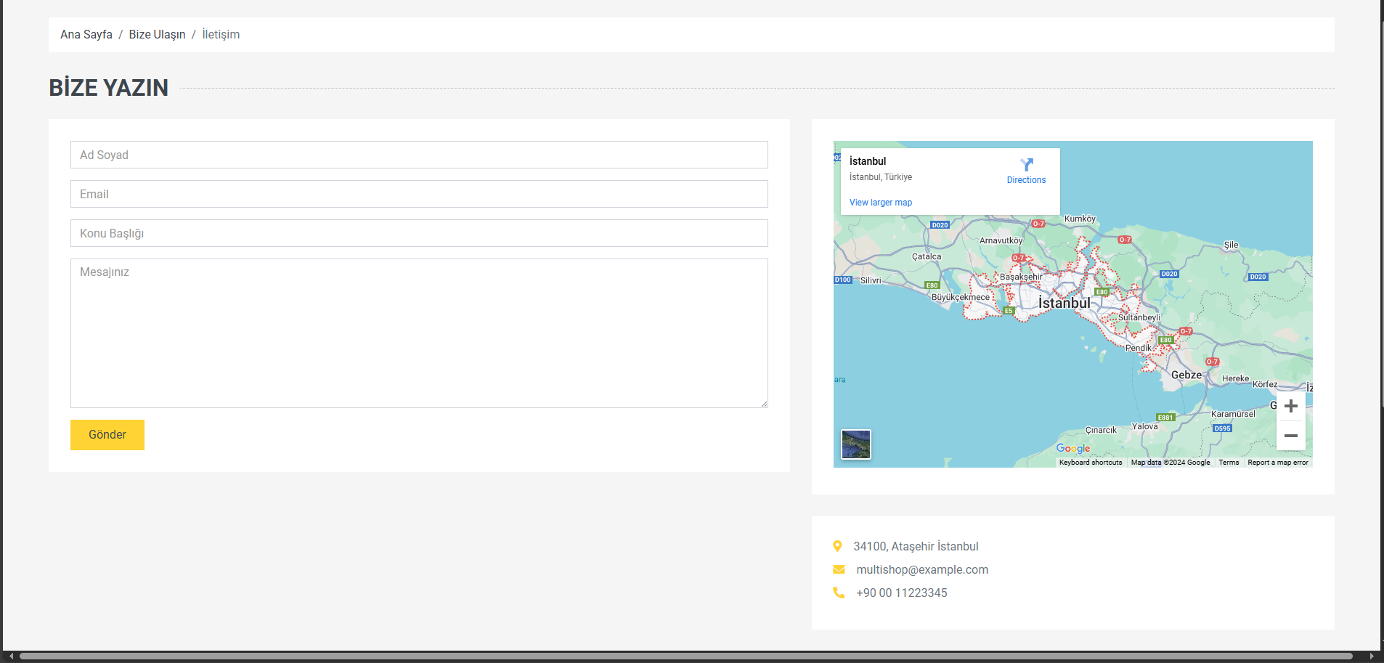Open the map Terms link
1384x663 pixels.
pos(1229,463)
